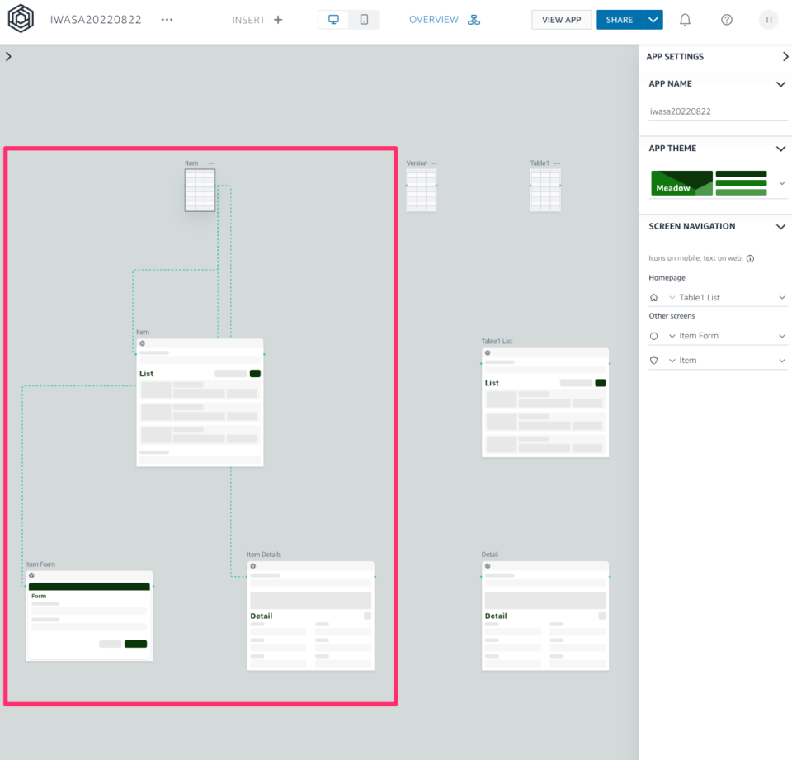Expand the Table1 List homepage dropdown
792x760 pixels.
[x=782, y=297]
